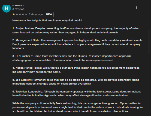Click the first gold rating star

(x=14, y=14)
